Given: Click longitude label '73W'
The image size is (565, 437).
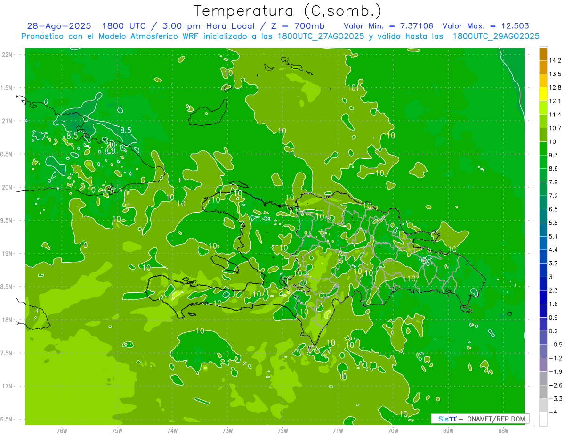Looking at the screenshot, I should point(227,430).
